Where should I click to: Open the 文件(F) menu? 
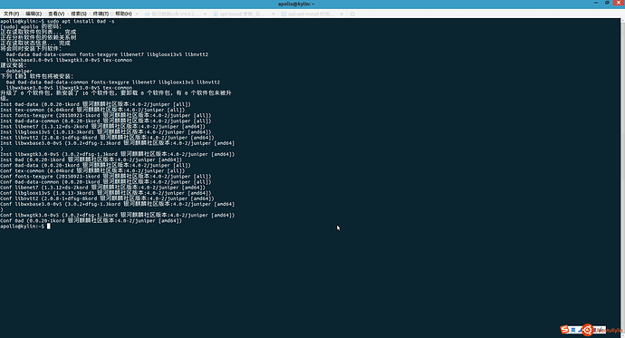click(x=11, y=14)
